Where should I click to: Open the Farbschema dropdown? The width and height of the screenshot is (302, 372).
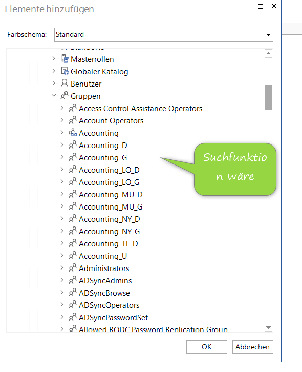(x=268, y=35)
